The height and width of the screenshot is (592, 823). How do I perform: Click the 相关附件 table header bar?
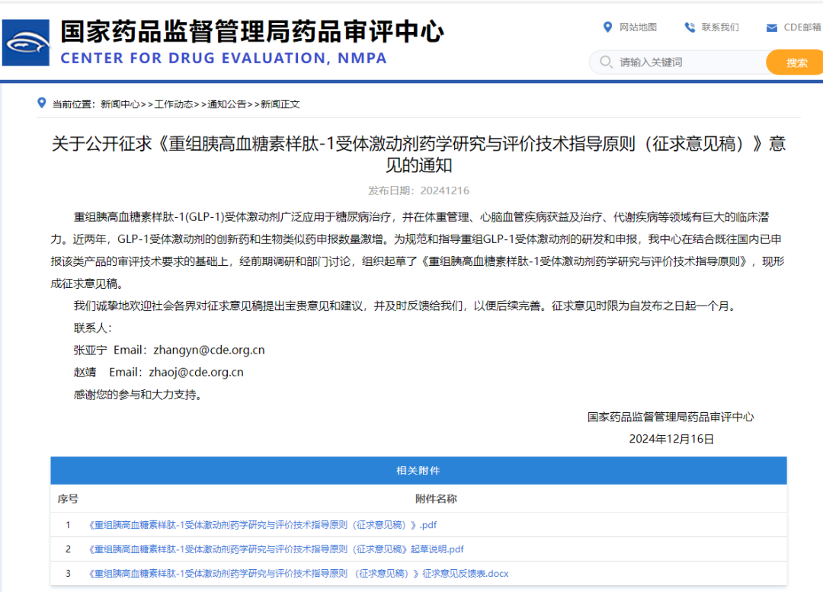[x=418, y=470]
